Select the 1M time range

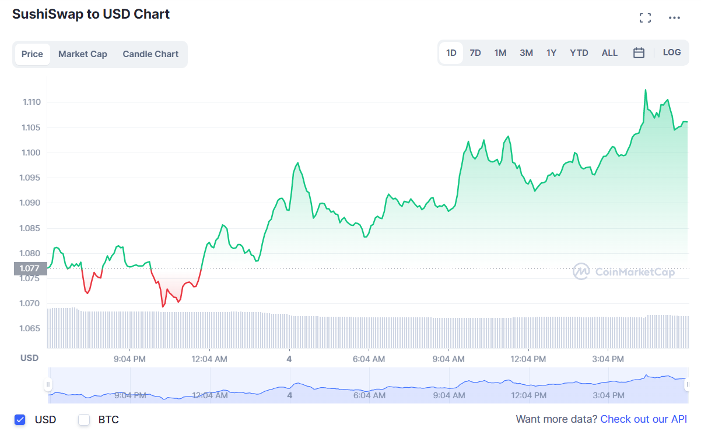(500, 53)
